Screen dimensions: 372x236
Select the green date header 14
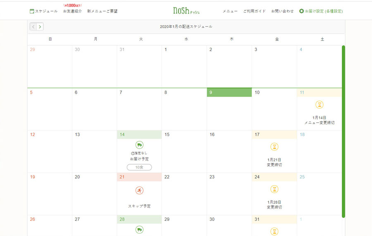[x=139, y=135]
